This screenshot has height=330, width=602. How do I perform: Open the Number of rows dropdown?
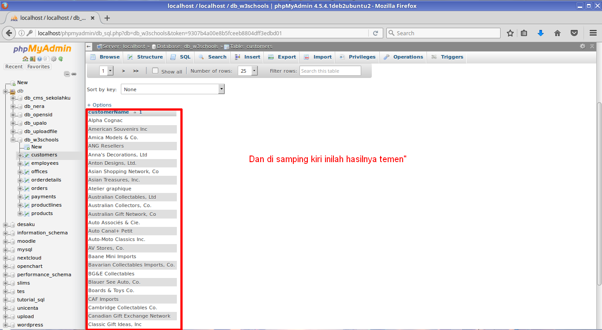click(x=247, y=70)
